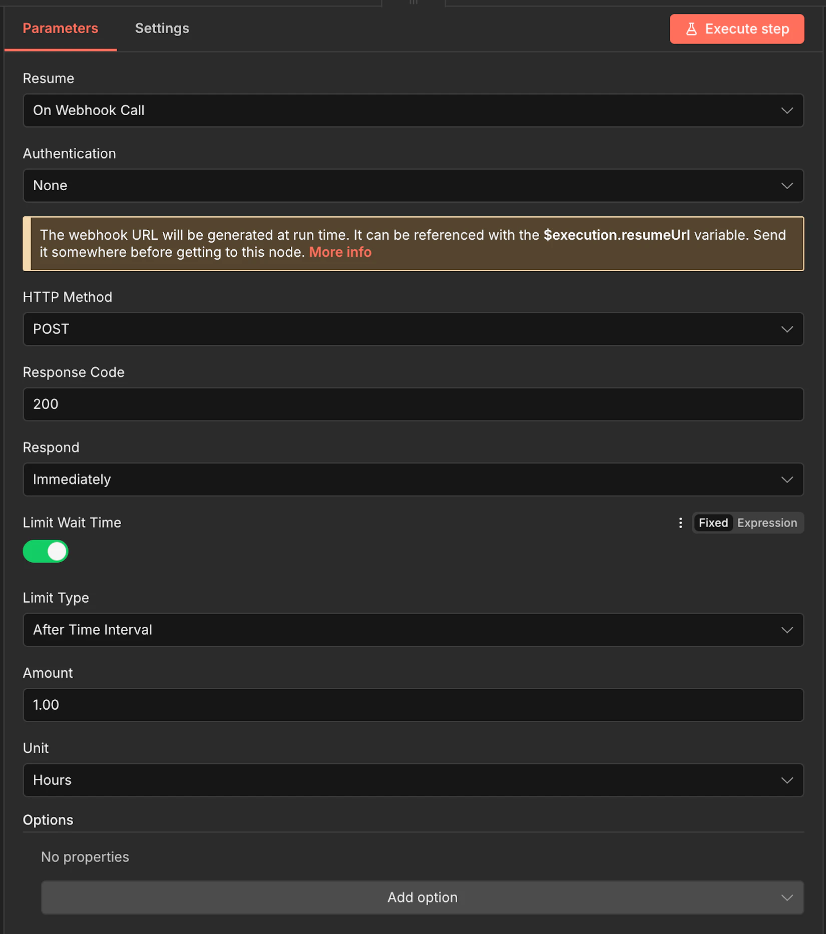Open the Limit Type After Time Interval dropdown
The image size is (826, 934).
coord(412,630)
